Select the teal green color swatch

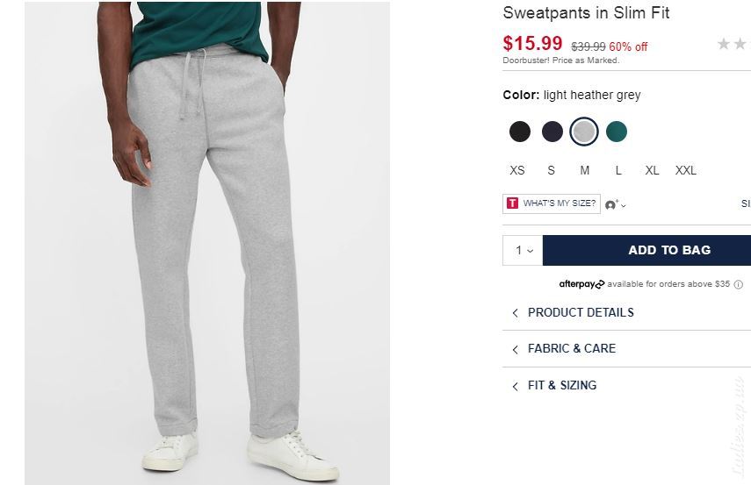[x=617, y=132]
